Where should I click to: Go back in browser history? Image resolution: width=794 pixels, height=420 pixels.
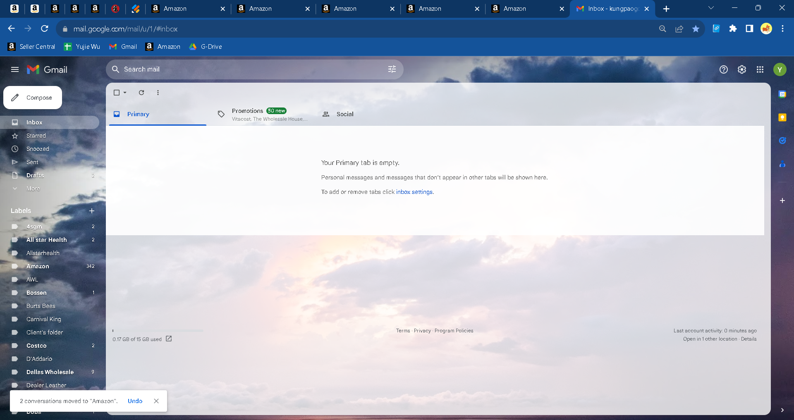(x=12, y=29)
